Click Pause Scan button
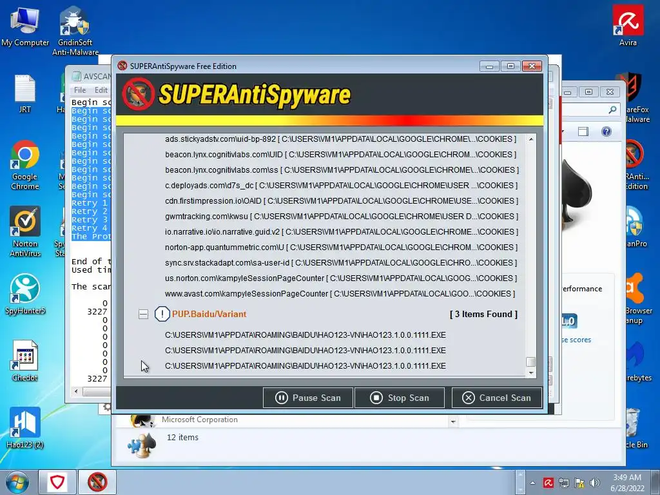Viewport: 660px width, 495px height. click(x=307, y=398)
